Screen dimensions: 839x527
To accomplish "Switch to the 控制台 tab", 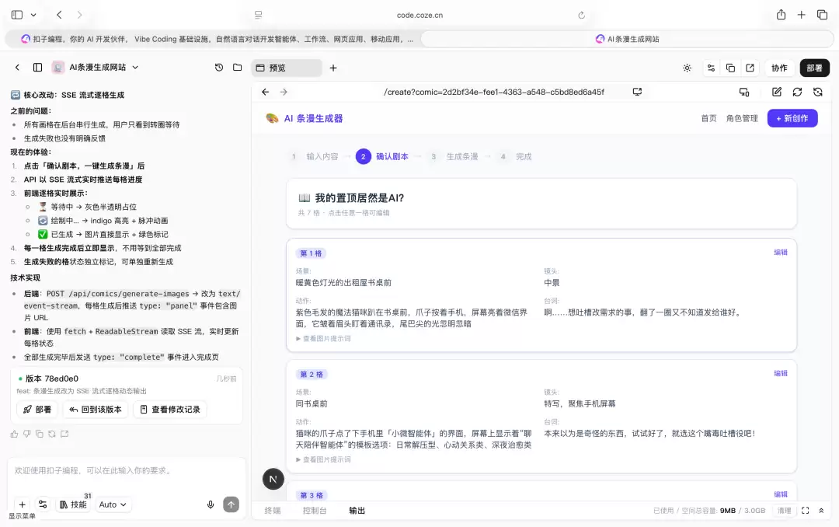I will [315, 511].
